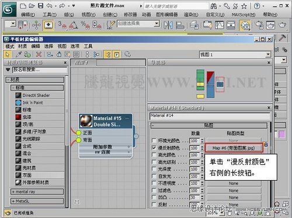
Task: Click the Undo arrow icon
Action: point(50,6)
